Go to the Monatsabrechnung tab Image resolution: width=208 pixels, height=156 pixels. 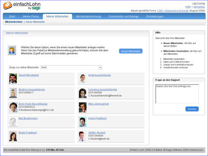(x=89, y=17)
